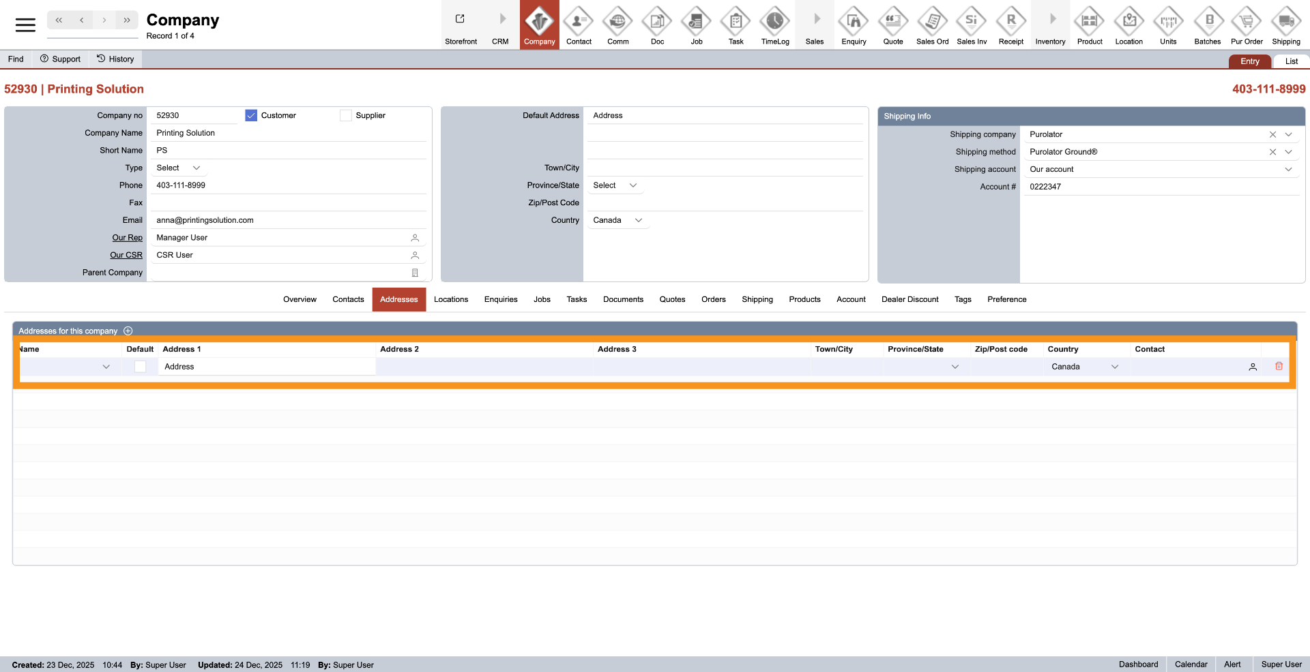Click the Email input field
The height and width of the screenshot is (672, 1310).
(x=287, y=220)
